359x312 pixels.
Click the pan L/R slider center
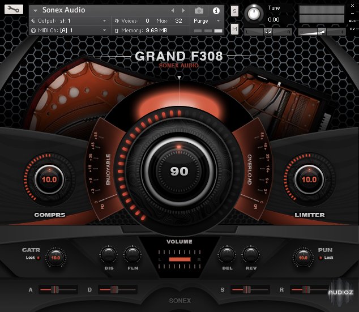(268, 32)
